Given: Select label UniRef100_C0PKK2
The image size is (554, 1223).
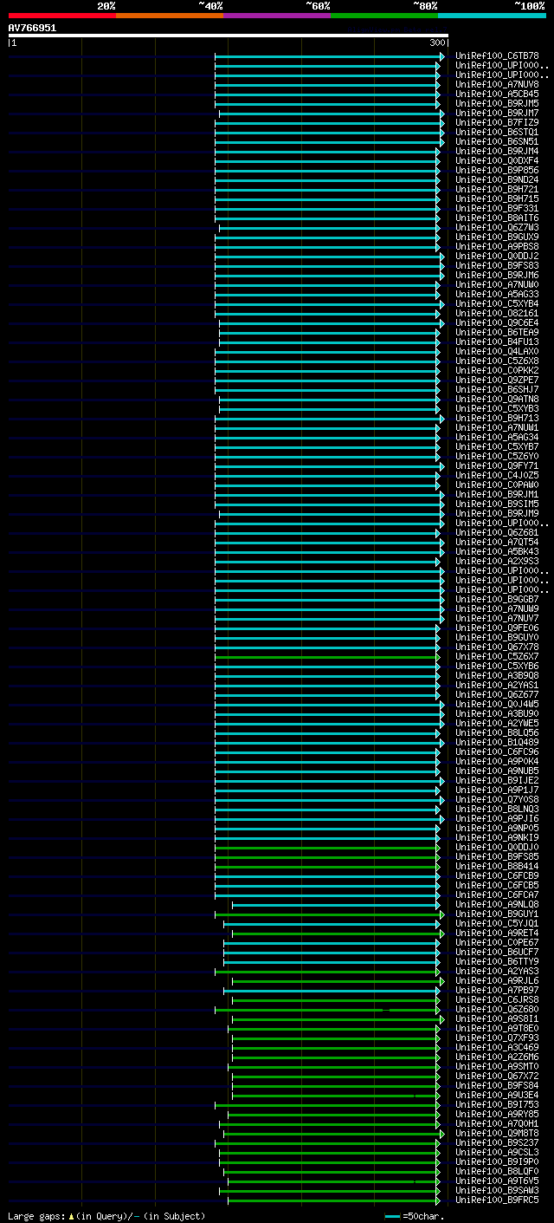Looking at the screenshot, I should pyautogui.click(x=497, y=371).
